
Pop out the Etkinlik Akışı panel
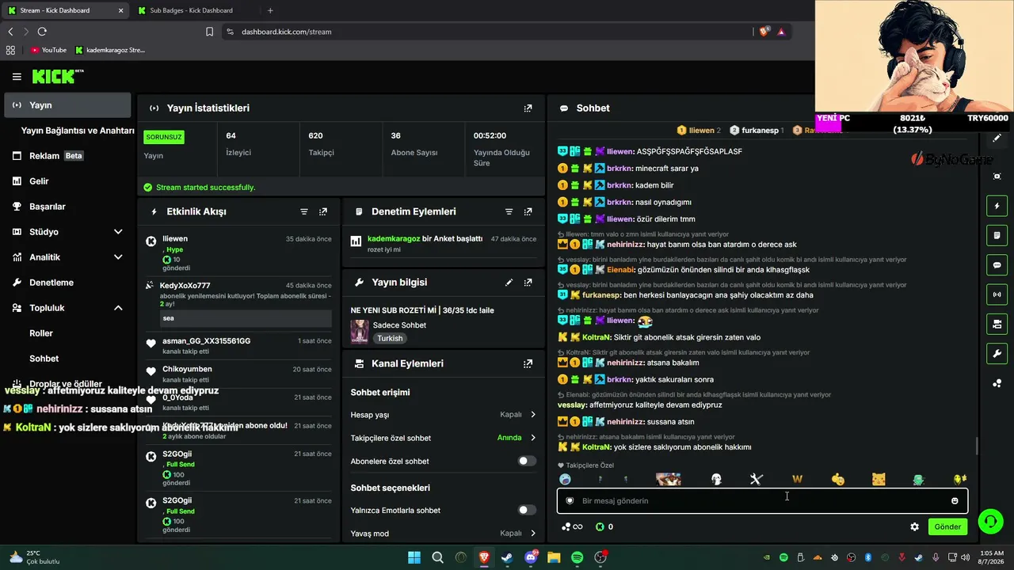(x=323, y=211)
